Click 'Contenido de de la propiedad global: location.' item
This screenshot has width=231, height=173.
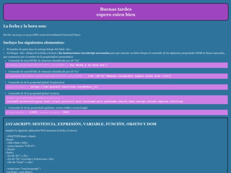click(34, 94)
